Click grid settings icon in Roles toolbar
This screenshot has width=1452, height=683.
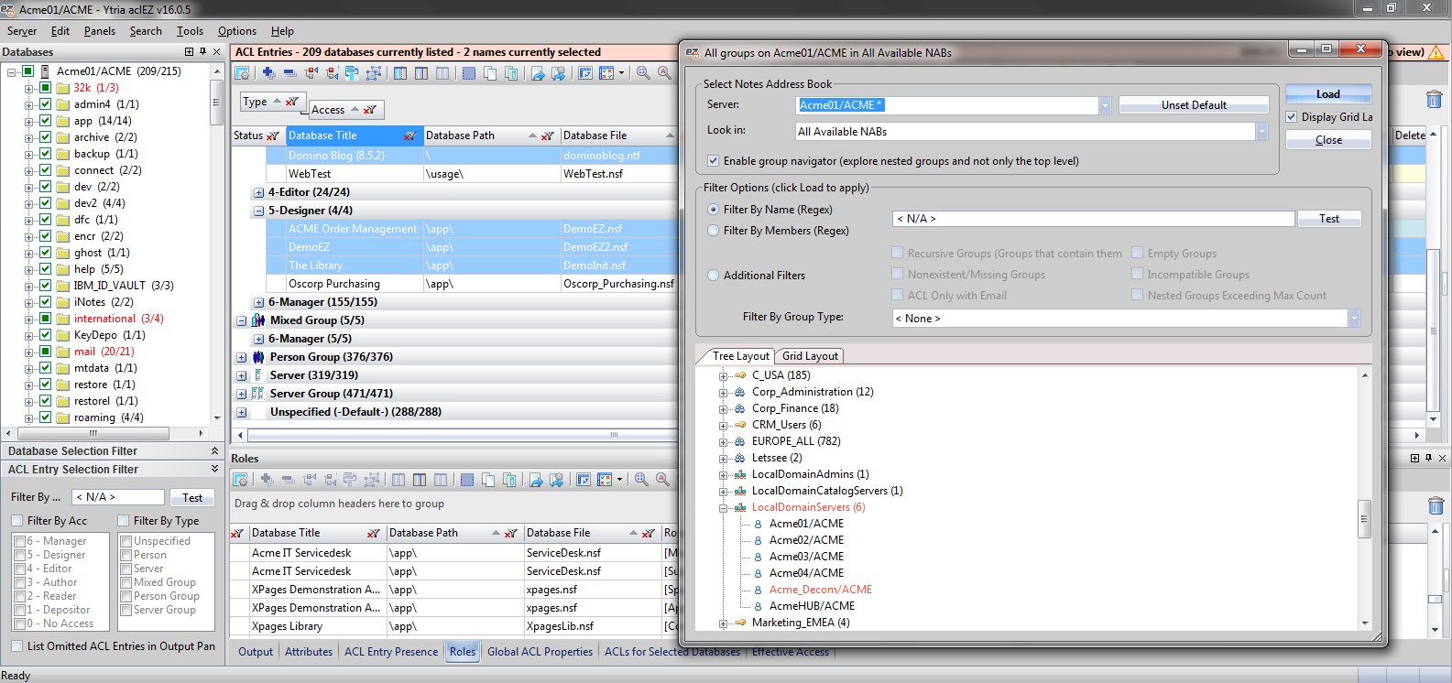(241, 480)
